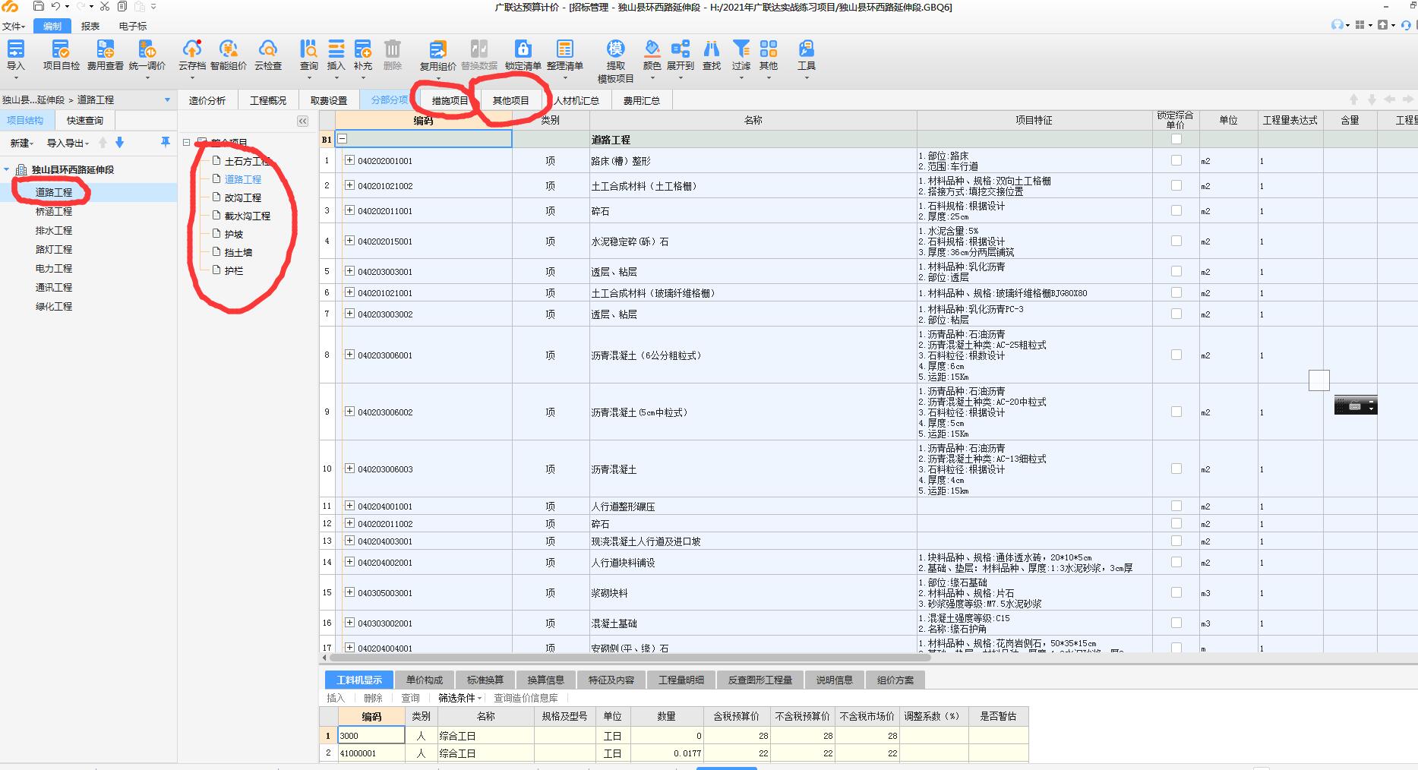Viewport: 1418px width, 770px height.
Task: Select 挡土墙 in section tree
Action: pos(238,252)
